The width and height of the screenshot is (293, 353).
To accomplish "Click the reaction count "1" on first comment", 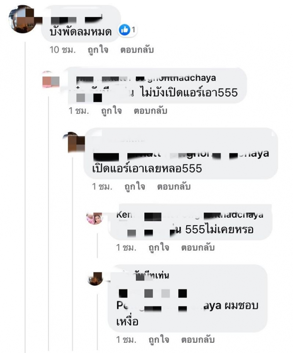I will (x=133, y=30).
